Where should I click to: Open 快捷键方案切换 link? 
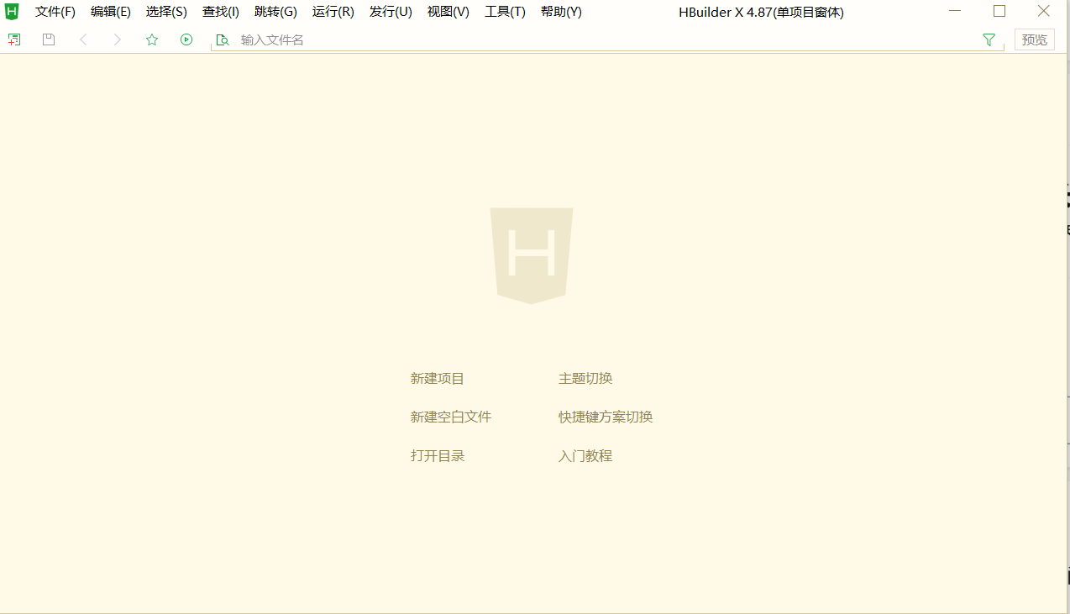click(606, 417)
